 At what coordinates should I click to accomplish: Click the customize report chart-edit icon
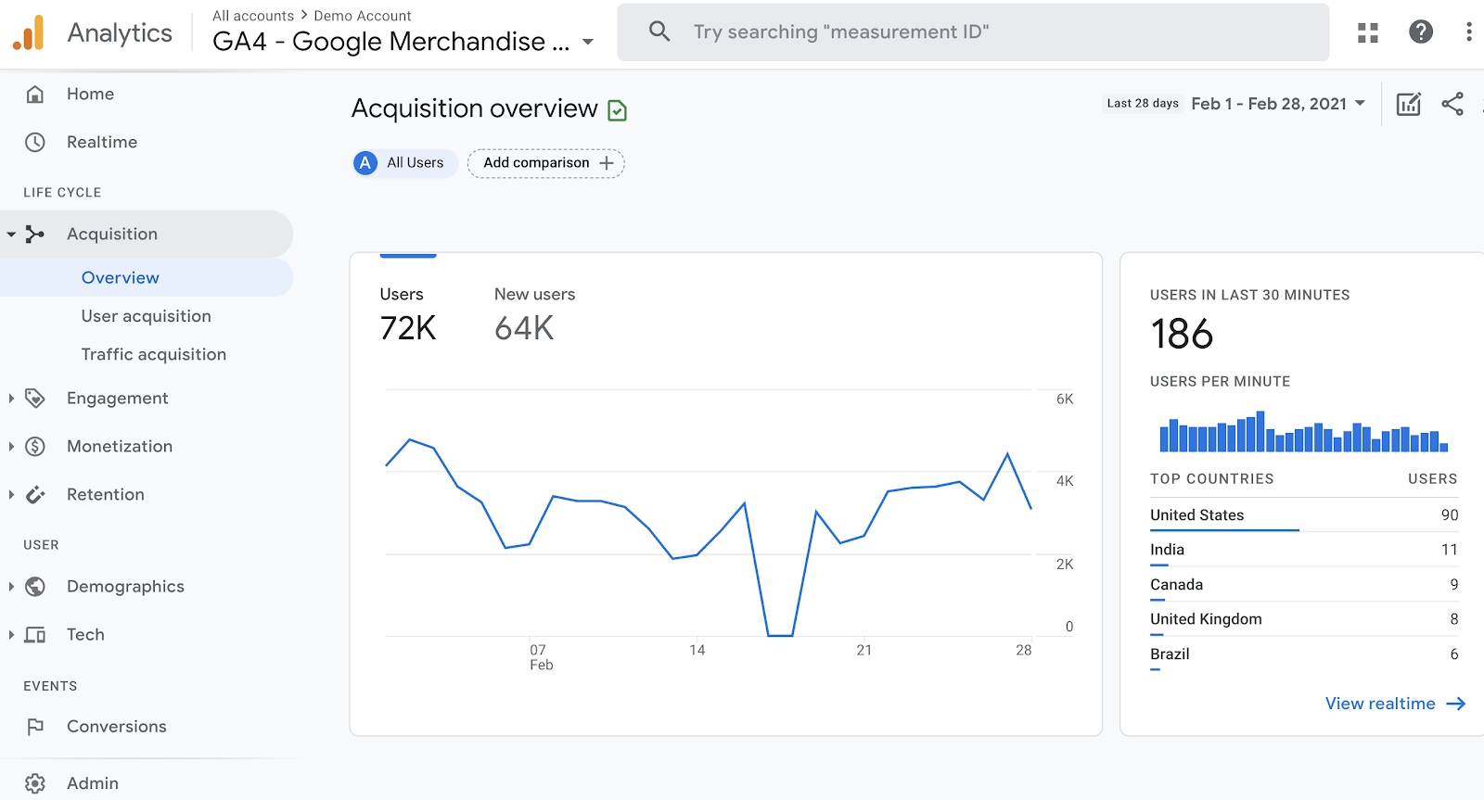pyautogui.click(x=1408, y=104)
